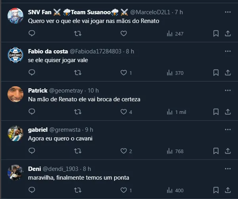Open more options on gabriel's tweet
Viewport: 238px width, 199px height.
[x=228, y=129]
